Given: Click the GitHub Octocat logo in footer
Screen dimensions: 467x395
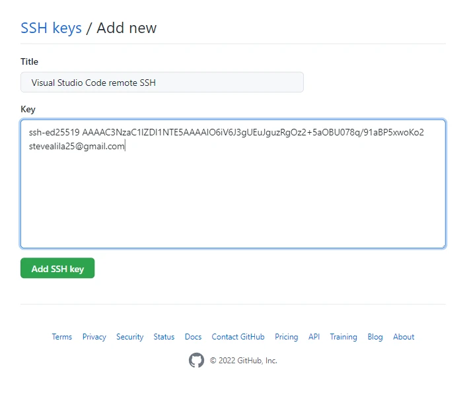Looking at the screenshot, I should 196,360.
